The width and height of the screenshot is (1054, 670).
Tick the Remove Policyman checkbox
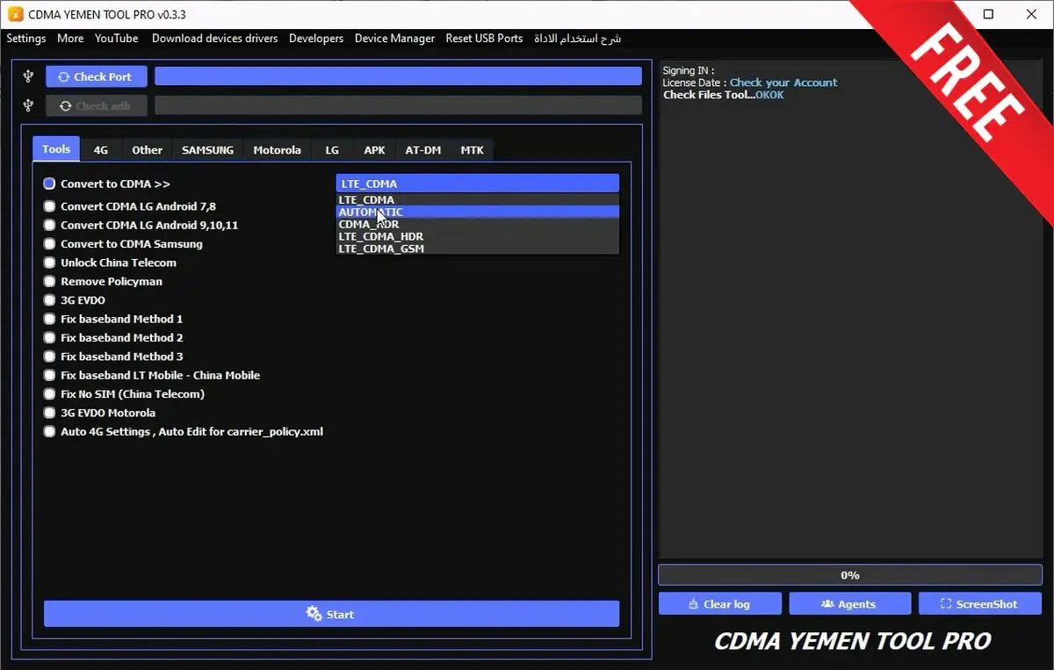49,282
